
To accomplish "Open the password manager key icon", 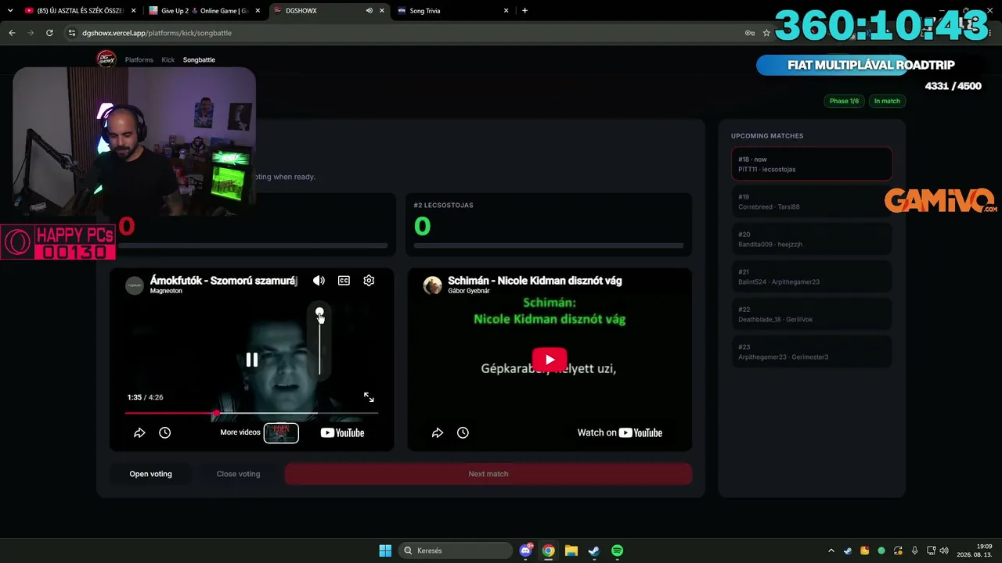I will tap(749, 33).
